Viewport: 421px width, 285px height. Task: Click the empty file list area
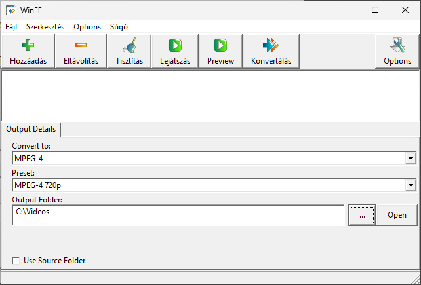click(210, 95)
